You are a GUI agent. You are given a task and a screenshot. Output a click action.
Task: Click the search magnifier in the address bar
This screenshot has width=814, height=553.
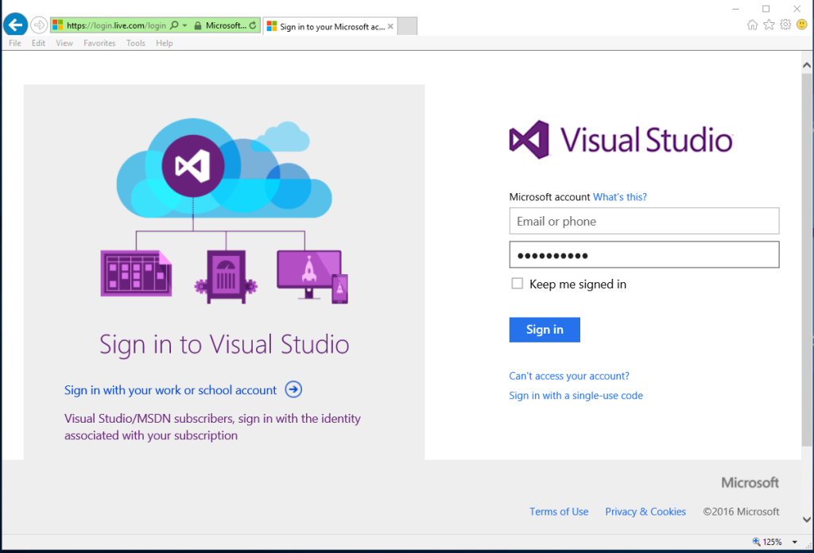174,25
